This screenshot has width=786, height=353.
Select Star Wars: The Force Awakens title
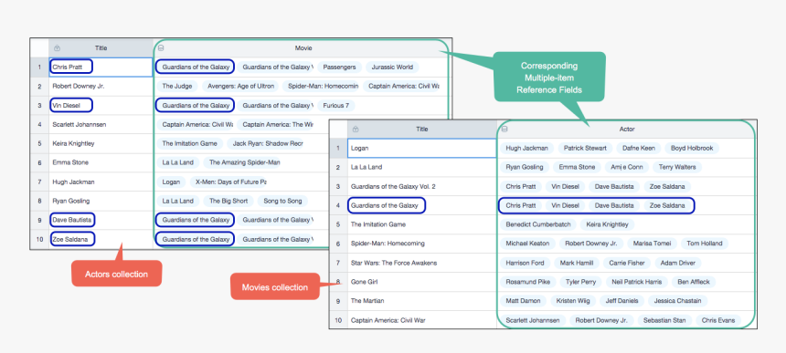394,263
